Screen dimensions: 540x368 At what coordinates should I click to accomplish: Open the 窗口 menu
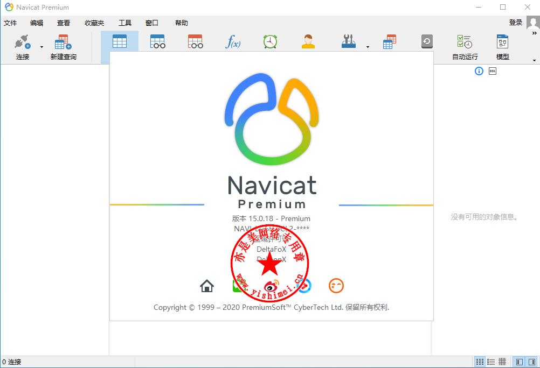click(x=152, y=23)
